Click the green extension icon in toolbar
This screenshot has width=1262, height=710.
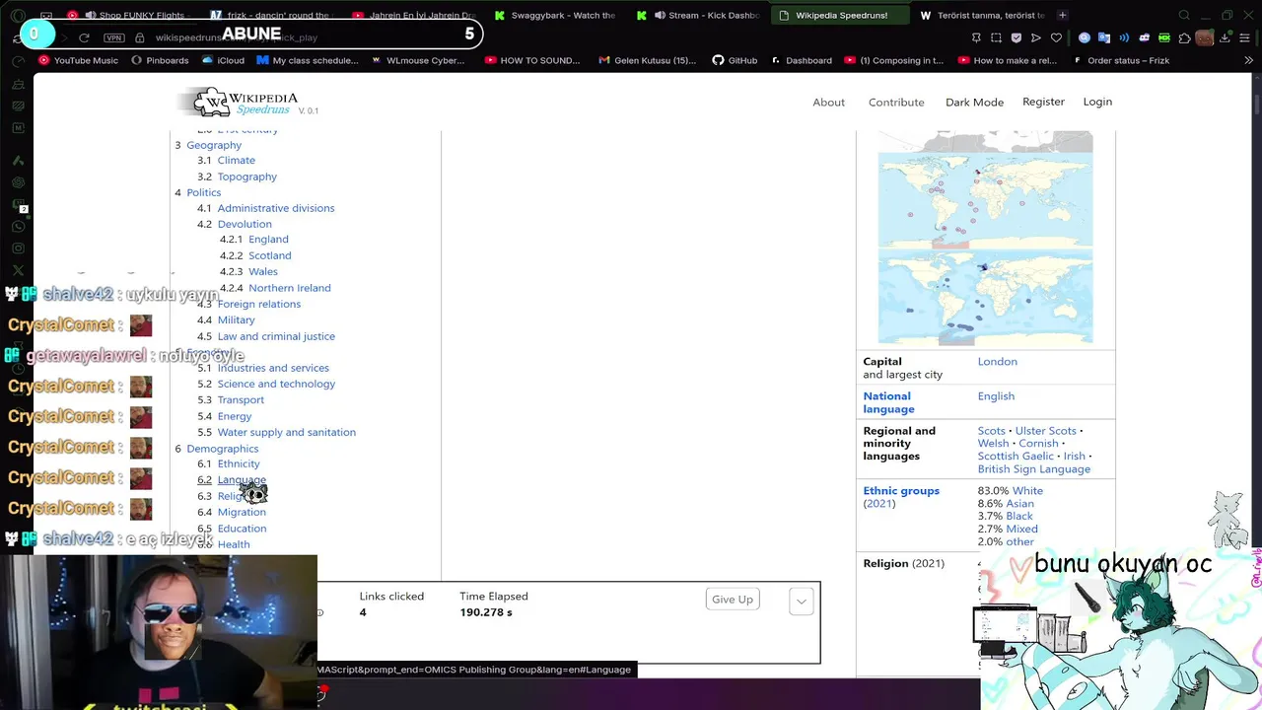click(1164, 37)
